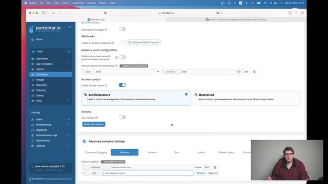Open the Command & logging tab
The height and width of the screenshot is (184, 328).
pos(96,152)
